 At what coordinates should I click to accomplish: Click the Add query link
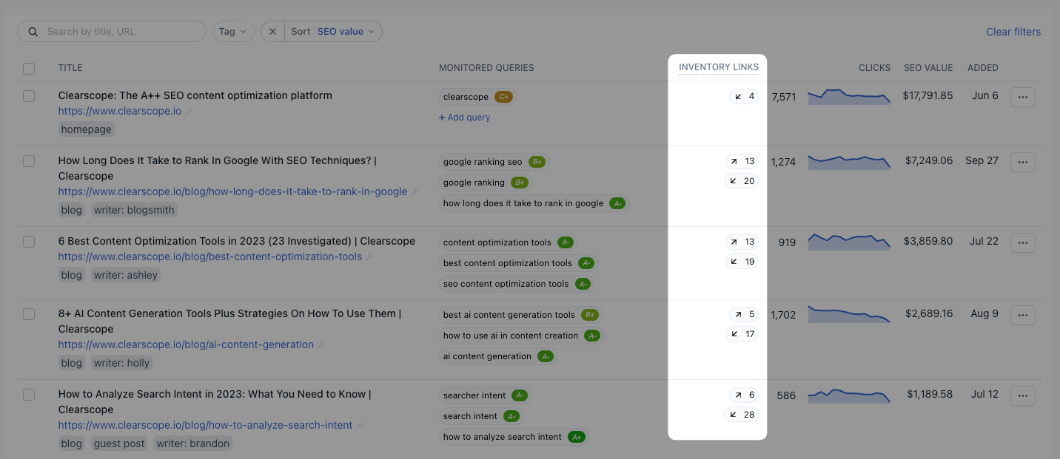464,118
